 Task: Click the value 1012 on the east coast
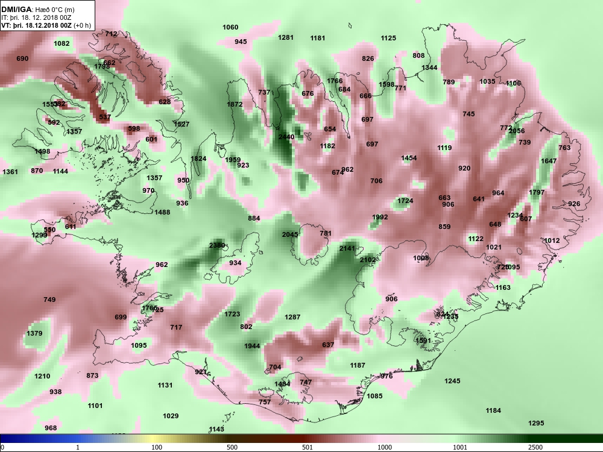[552, 240]
